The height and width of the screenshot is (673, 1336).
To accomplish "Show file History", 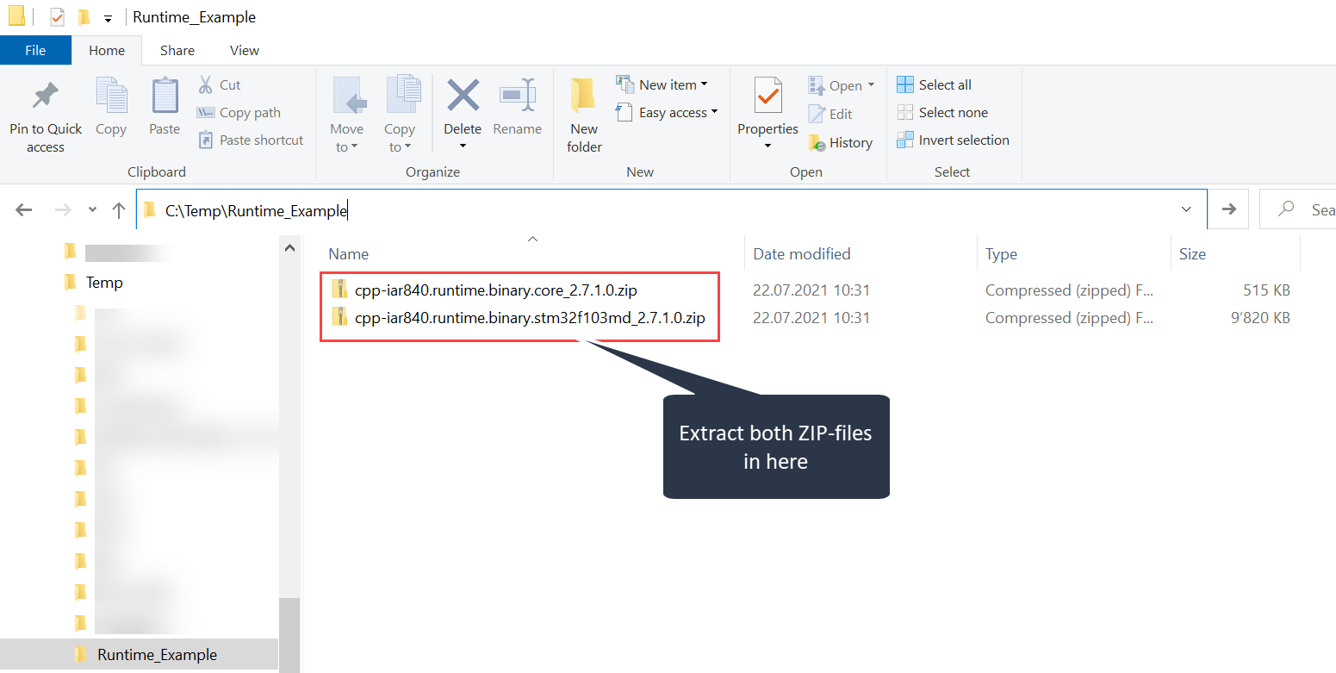I will click(x=841, y=142).
